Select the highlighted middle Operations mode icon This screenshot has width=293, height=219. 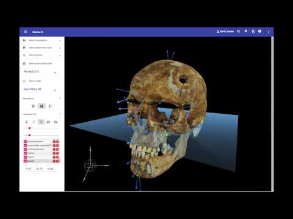point(42,106)
